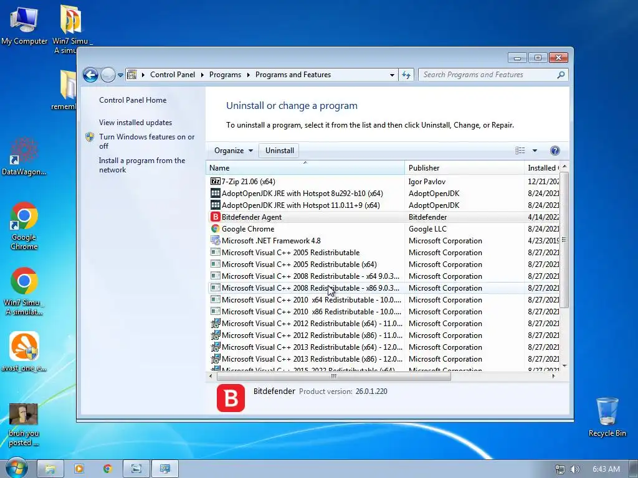This screenshot has height=478, width=638.
Task: Open the Organize dropdown menu
Action: point(234,151)
